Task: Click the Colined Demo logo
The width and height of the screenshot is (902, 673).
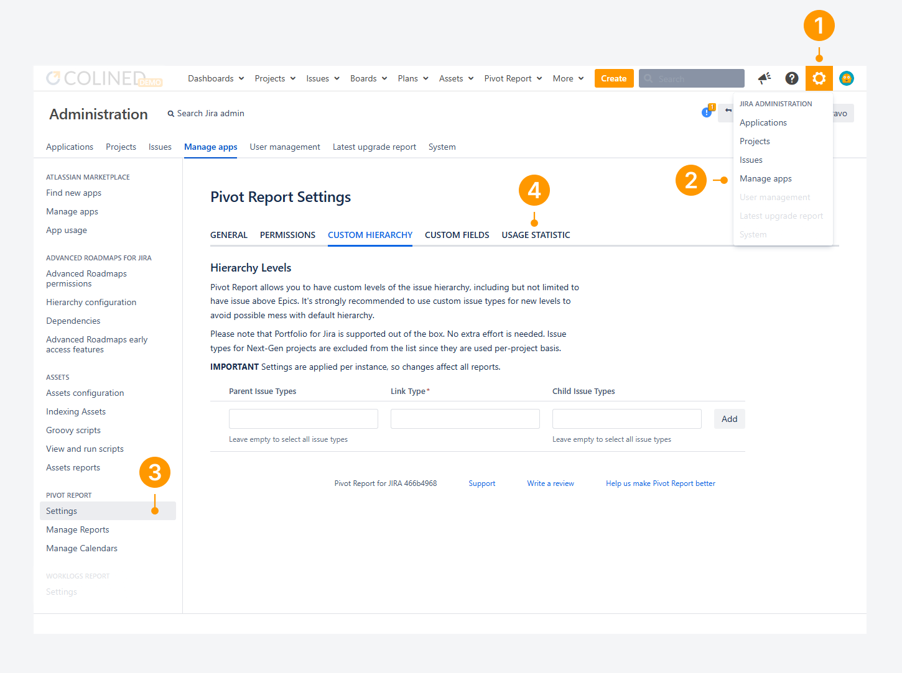Action: [x=105, y=78]
